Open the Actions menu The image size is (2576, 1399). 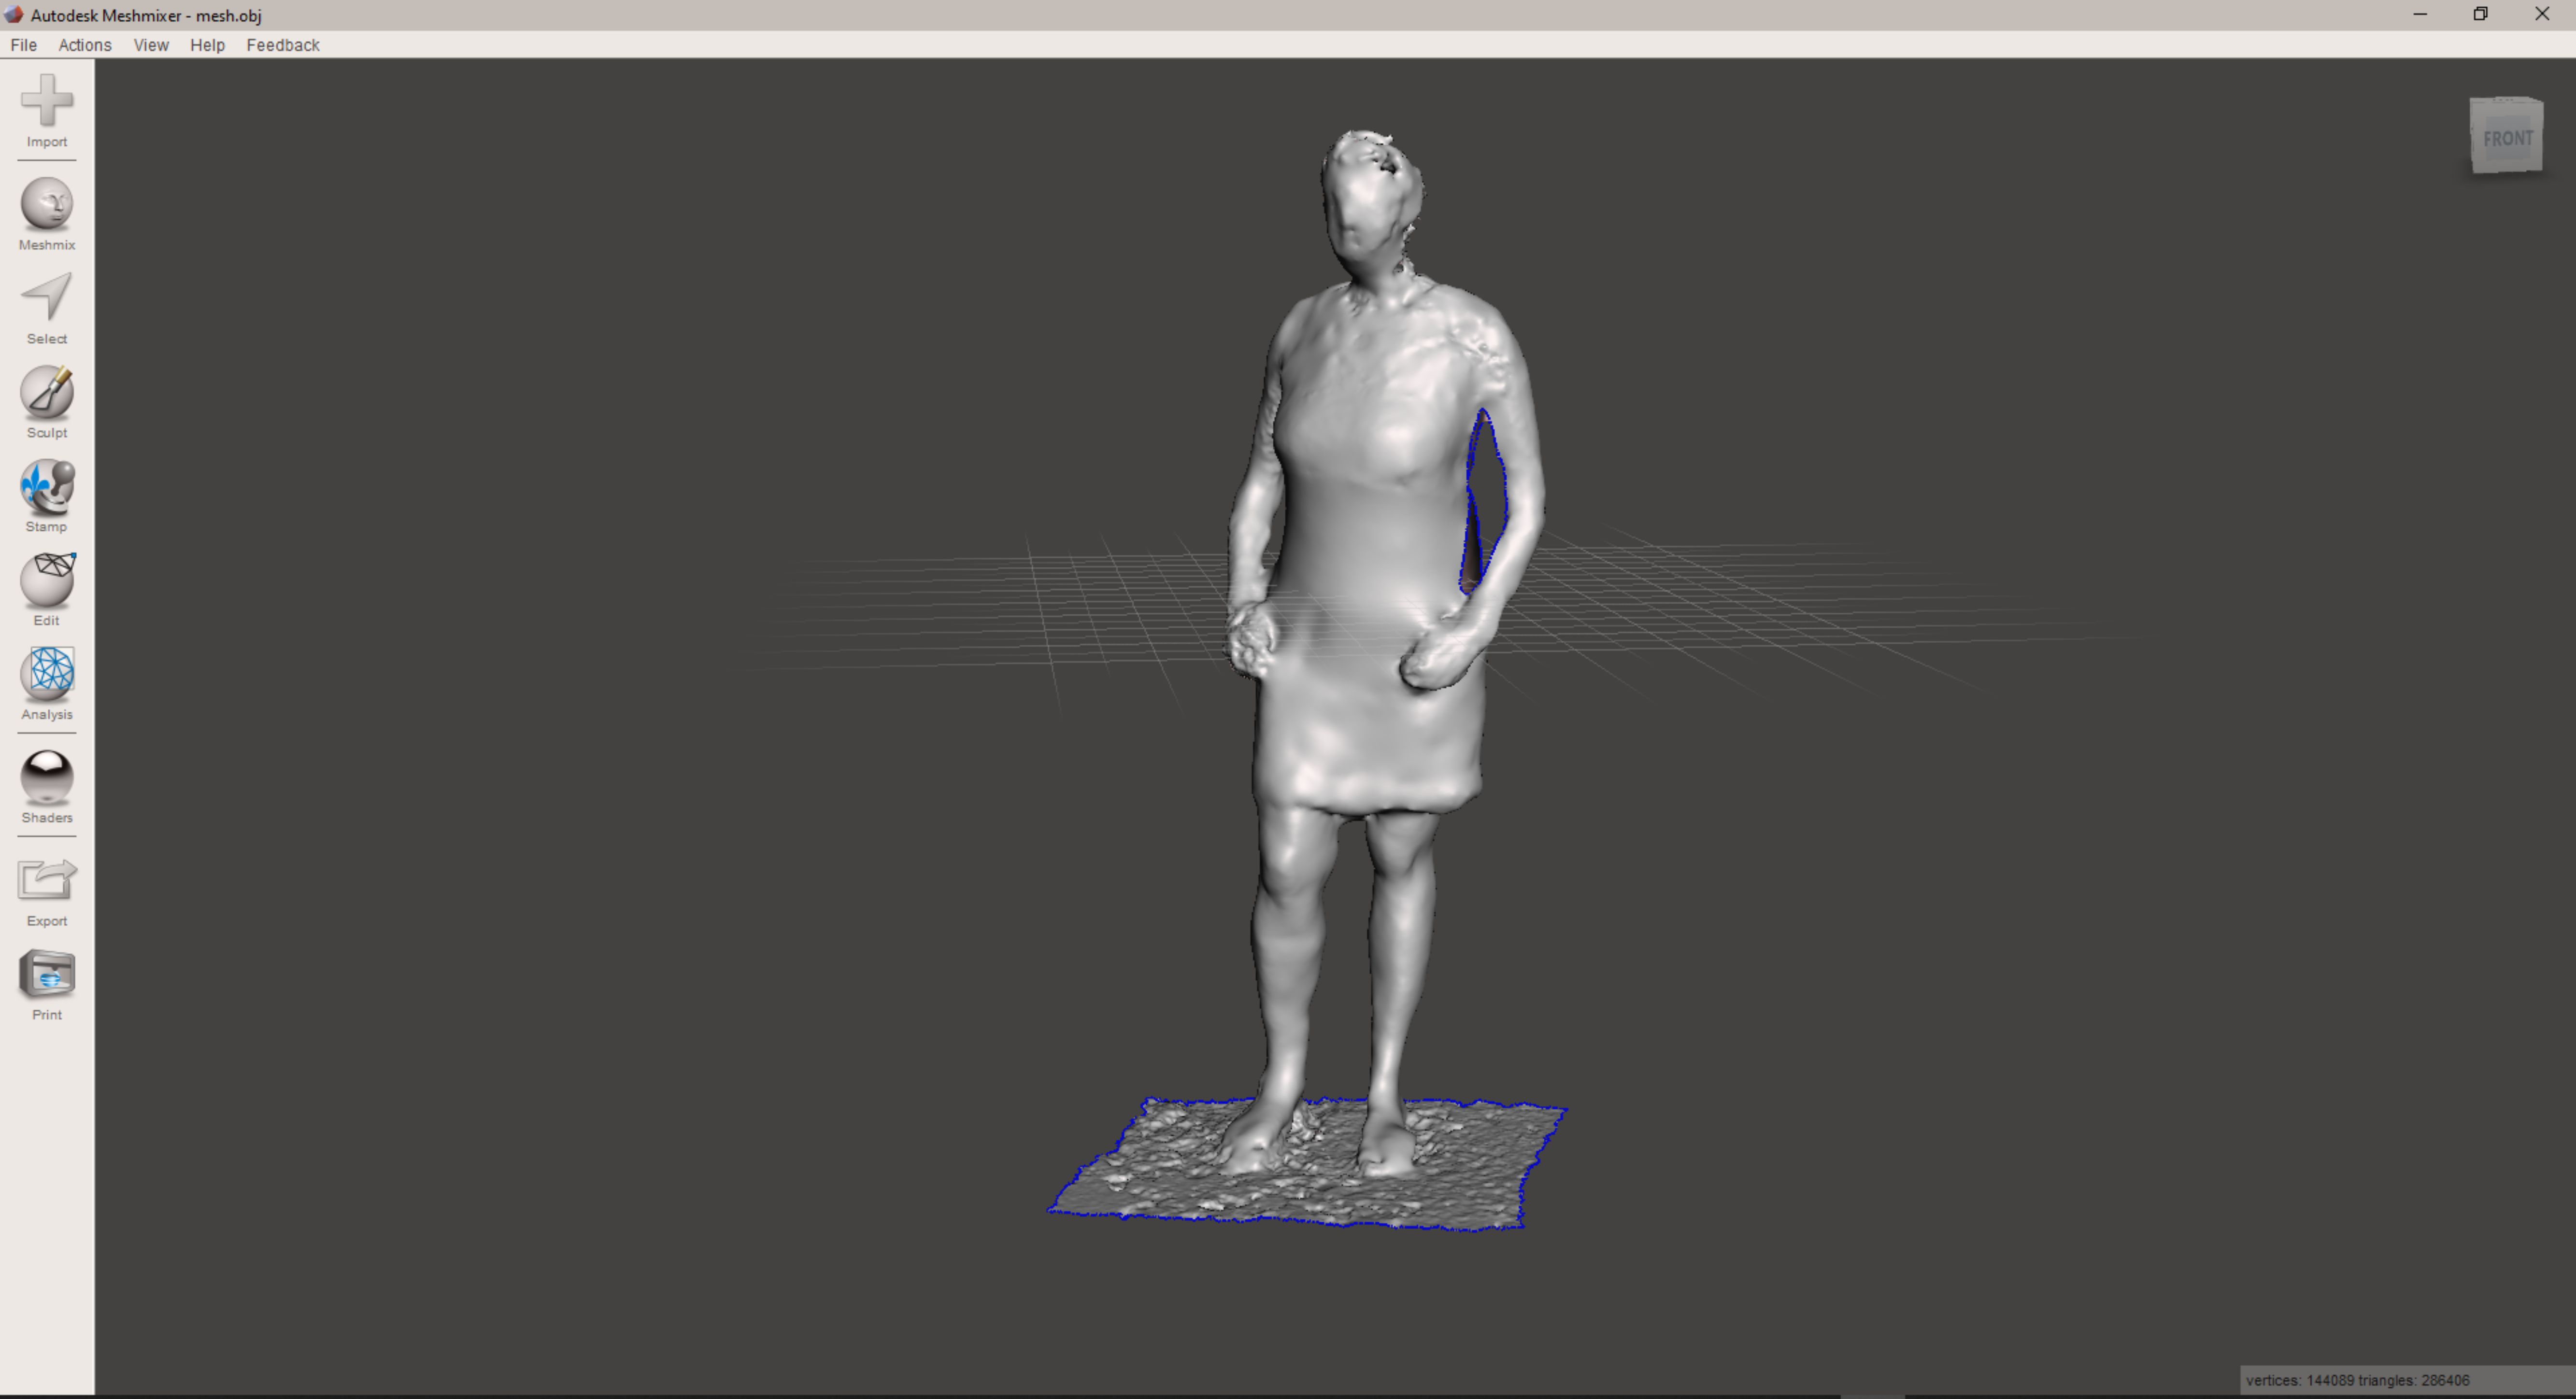pos(85,45)
